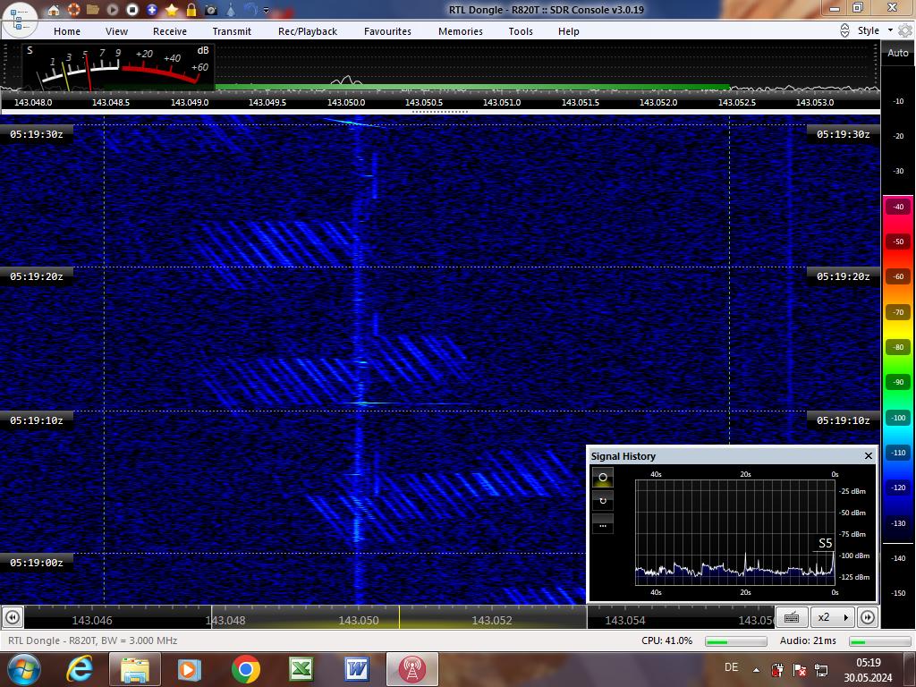The width and height of the screenshot is (916, 687).
Task: Open the Style dropdown menu
Action: [x=875, y=30]
